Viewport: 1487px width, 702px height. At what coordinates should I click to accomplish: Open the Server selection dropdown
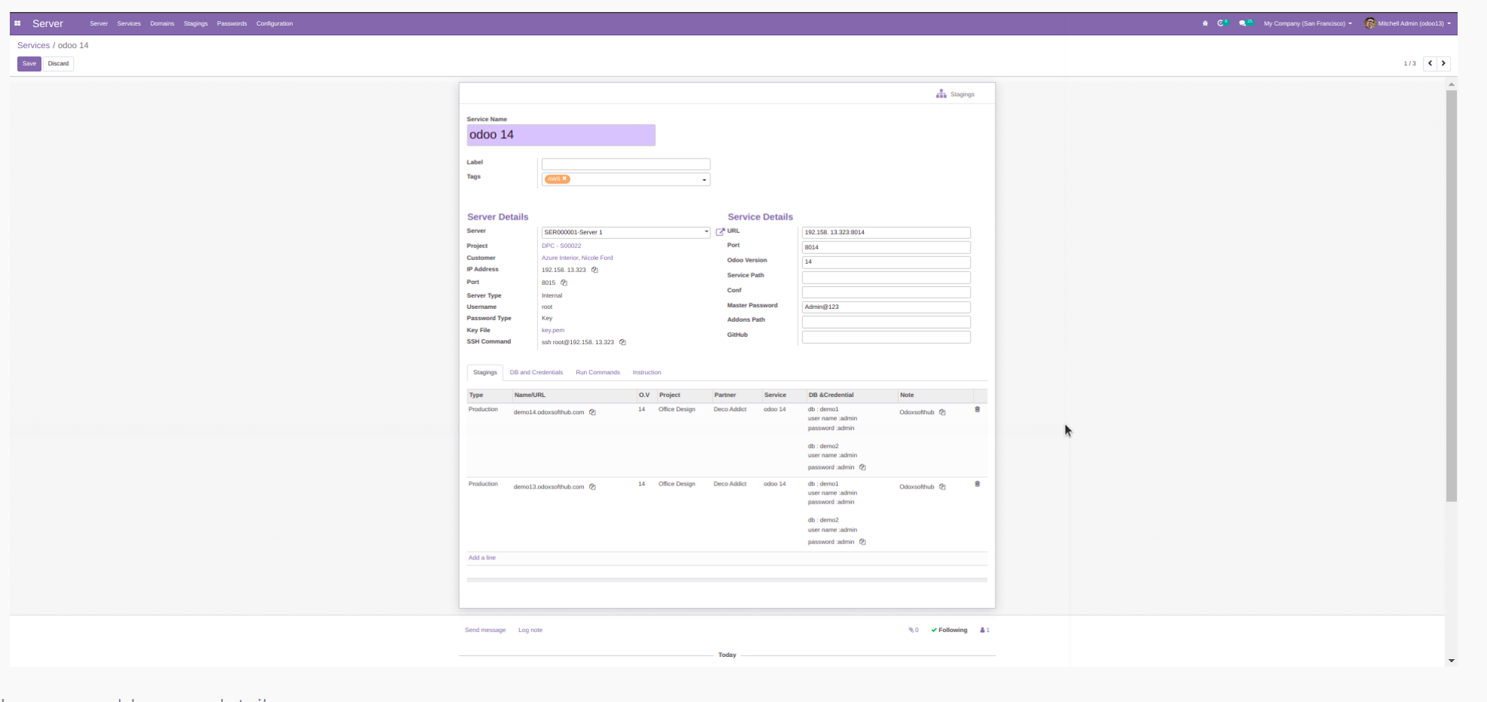(706, 232)
